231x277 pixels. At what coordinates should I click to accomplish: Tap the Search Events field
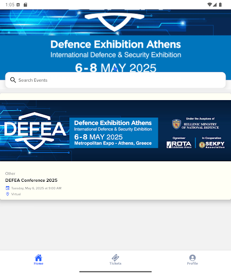[x=115, y=80]
